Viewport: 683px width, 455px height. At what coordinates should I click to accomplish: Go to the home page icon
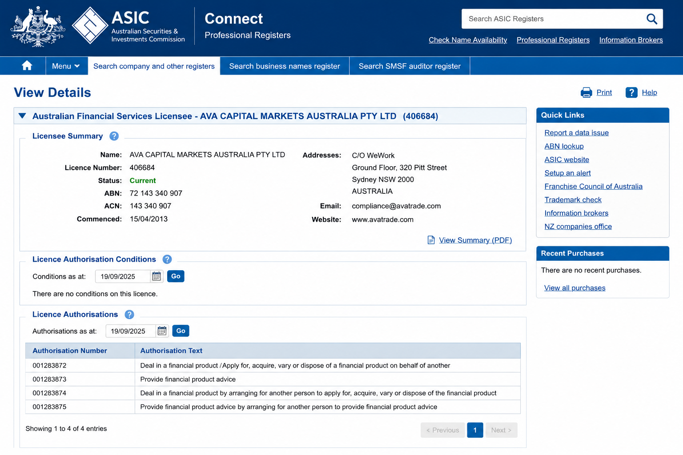27,66
